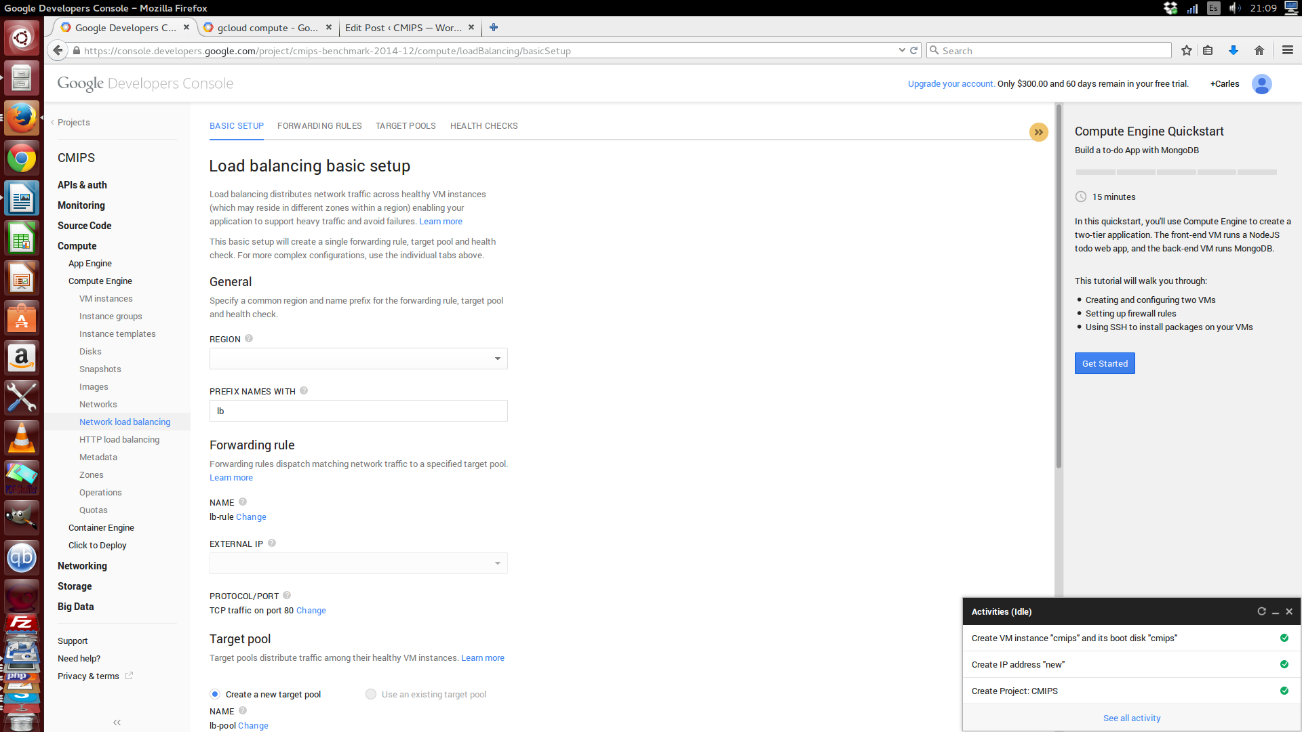Show bookmarks list icon in Firefox

click(1208, 50)
